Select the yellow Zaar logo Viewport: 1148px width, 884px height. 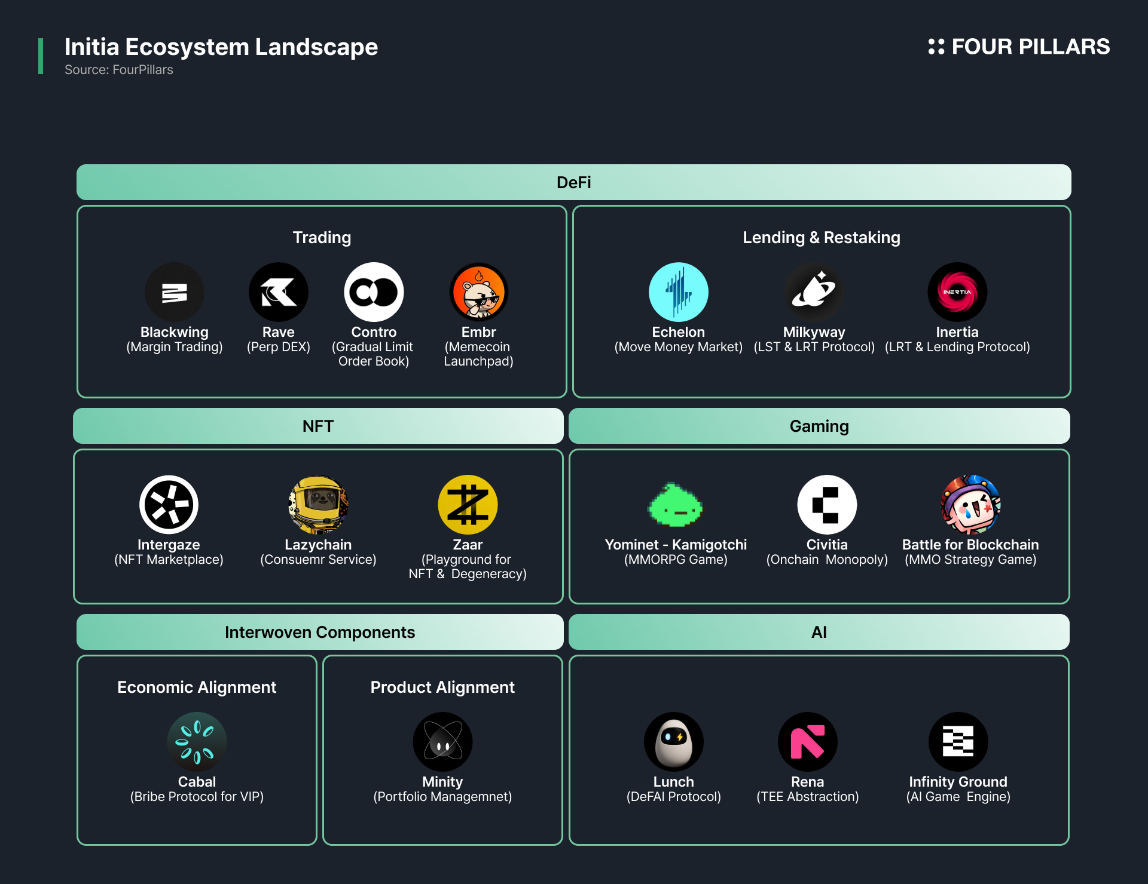(468, 505)
